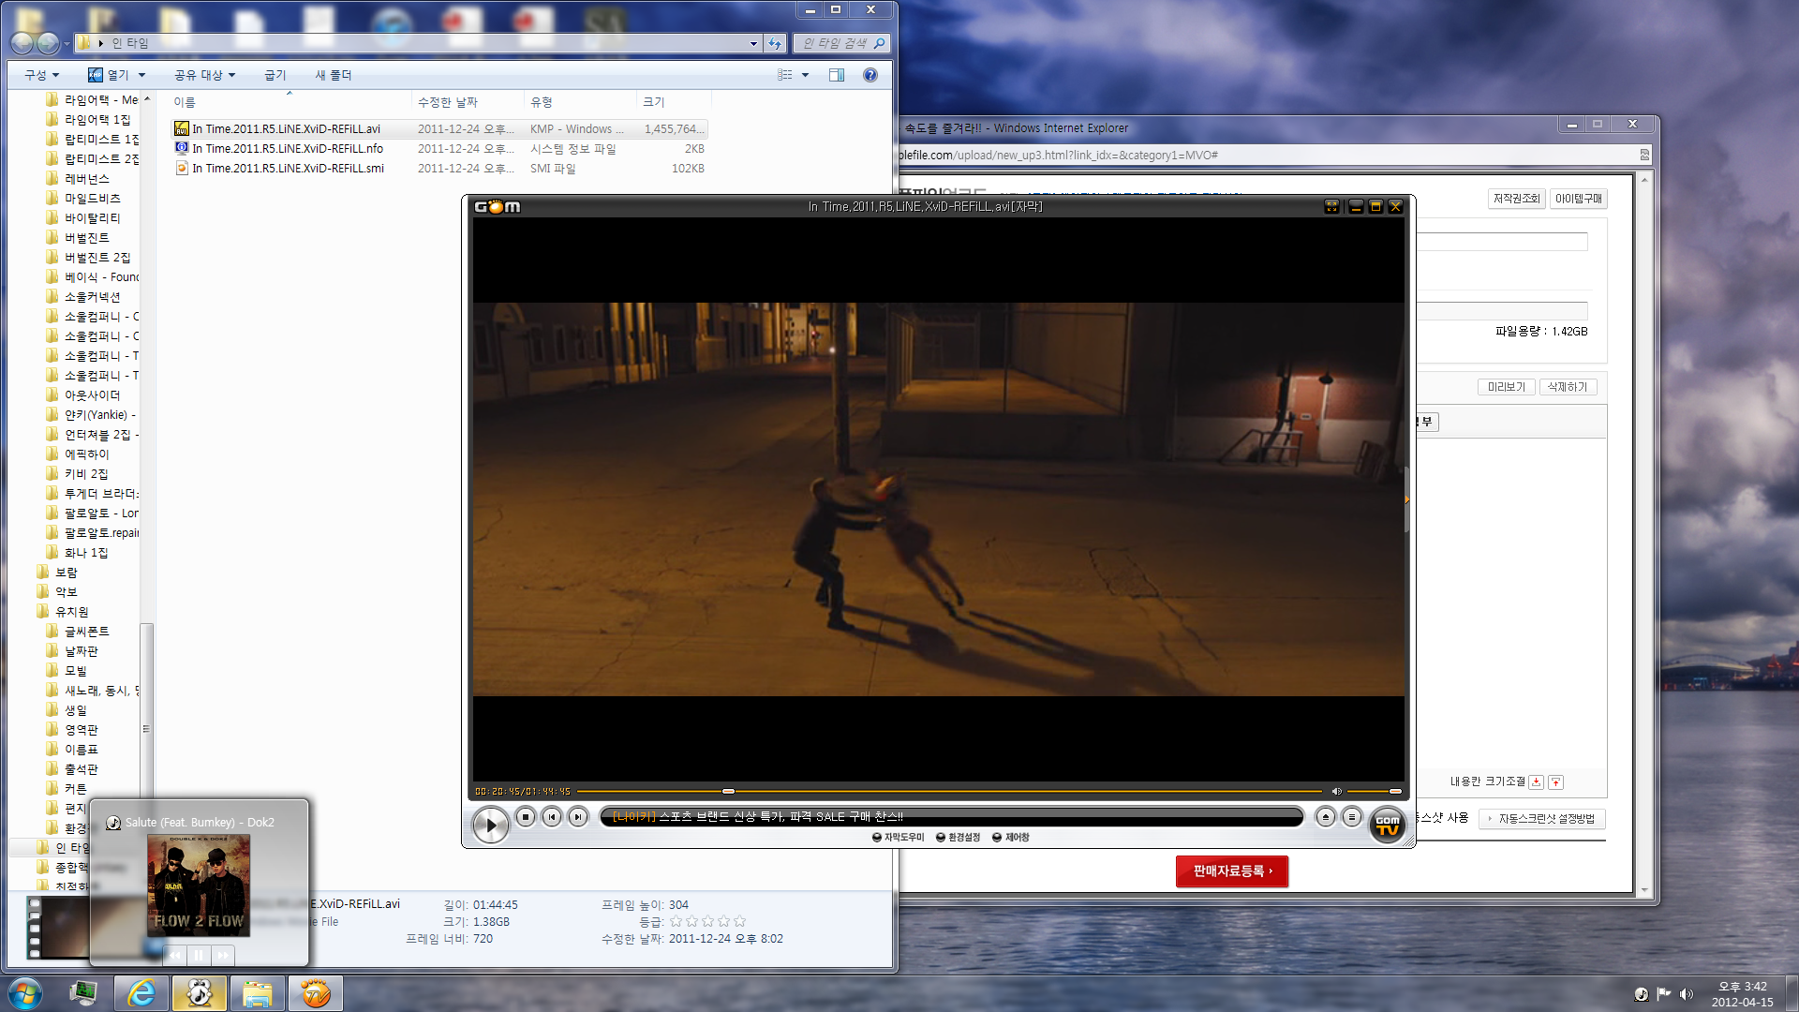Open the 에픽하이 folder in tree
Screen dimensions: 1799x1012
point(86,454)
